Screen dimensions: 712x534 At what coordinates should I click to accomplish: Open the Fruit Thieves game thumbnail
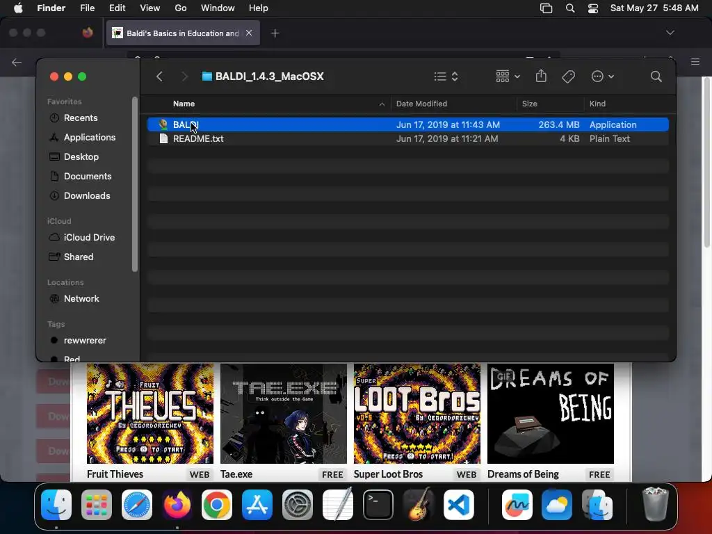(150, 413)
